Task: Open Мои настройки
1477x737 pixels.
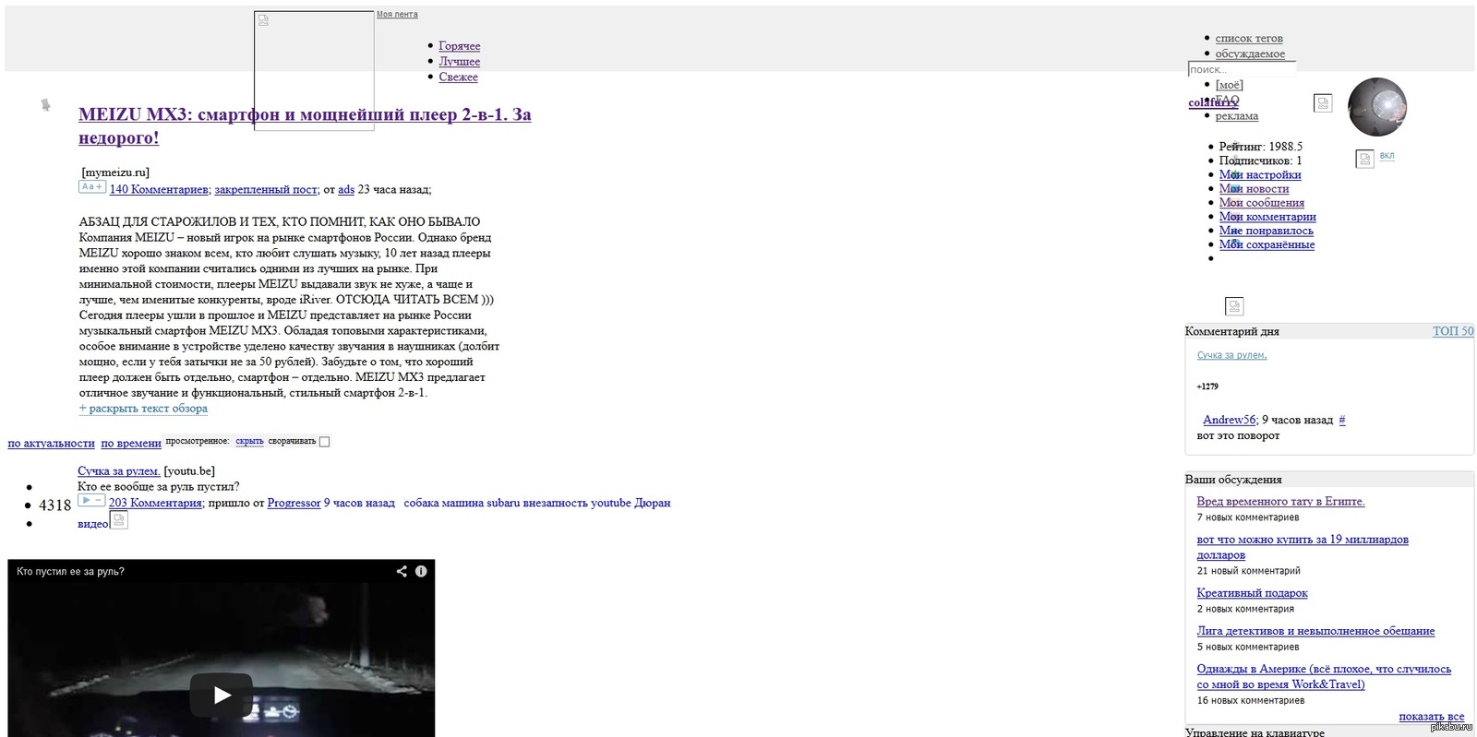Action: (x=1260, y=174)
